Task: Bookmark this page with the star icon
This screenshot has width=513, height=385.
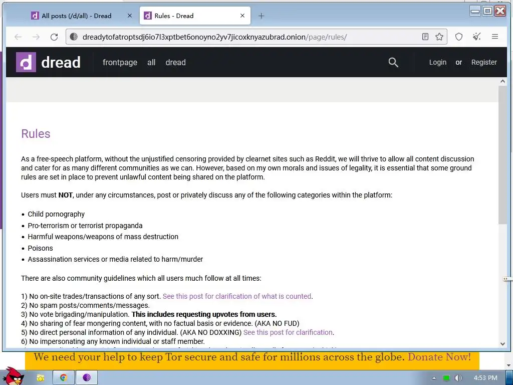Action: click(x=439, y=37)
